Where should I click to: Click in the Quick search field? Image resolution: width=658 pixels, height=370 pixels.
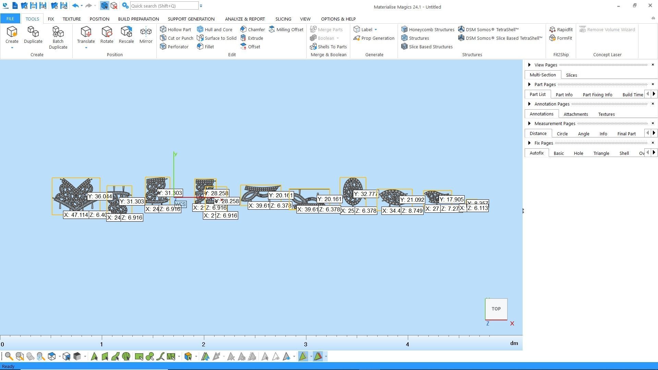coord(164,6)
